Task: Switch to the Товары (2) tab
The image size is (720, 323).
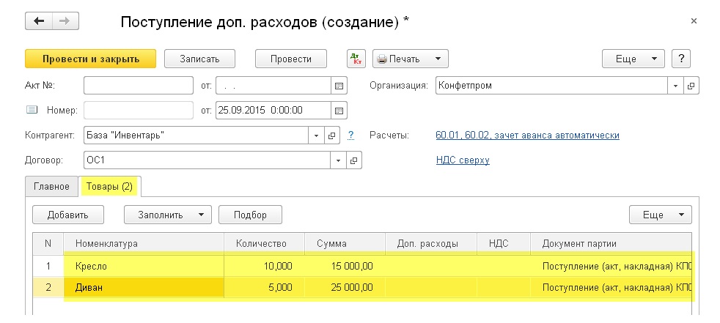Action: (109, 186)
